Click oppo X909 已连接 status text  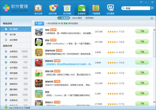[19, 108]
